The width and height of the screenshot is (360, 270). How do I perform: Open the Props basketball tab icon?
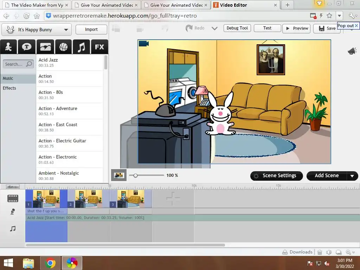point(63,47)
